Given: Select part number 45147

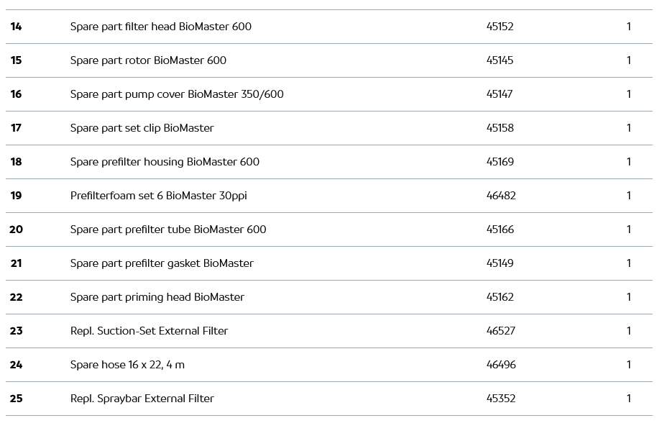Looking at the screenshot, I should (x=500, y=94).
